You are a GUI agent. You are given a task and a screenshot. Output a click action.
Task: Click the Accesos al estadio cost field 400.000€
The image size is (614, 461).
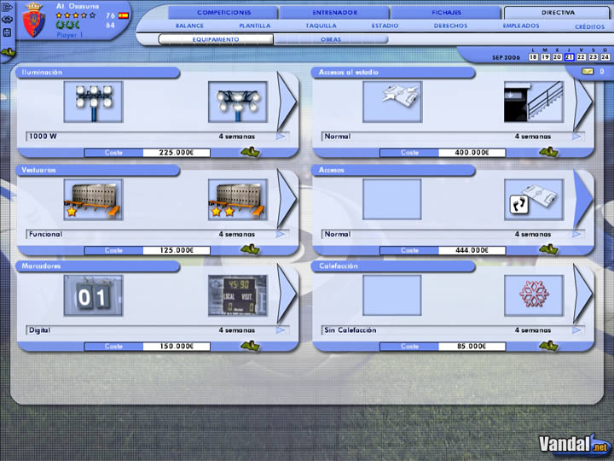[x=472, y=153]
